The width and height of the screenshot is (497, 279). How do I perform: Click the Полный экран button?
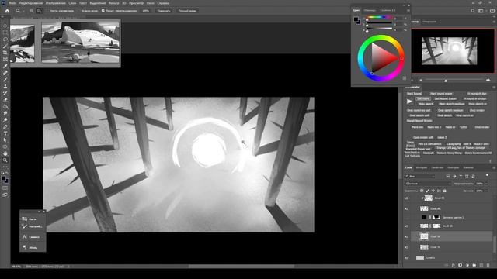coord(187,11)
